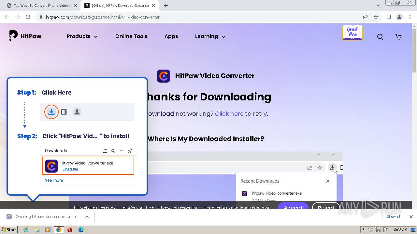
Task: Click the HitPaw Video Converter product icon
Action: (x=164, y=76)
